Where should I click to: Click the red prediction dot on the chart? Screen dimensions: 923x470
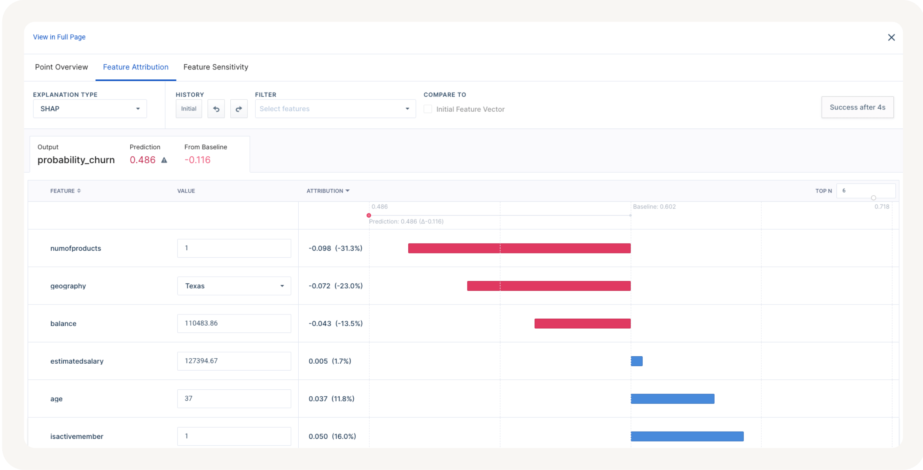coord(369,215)
